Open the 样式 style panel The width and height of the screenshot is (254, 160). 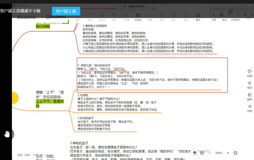click(249, 85)
